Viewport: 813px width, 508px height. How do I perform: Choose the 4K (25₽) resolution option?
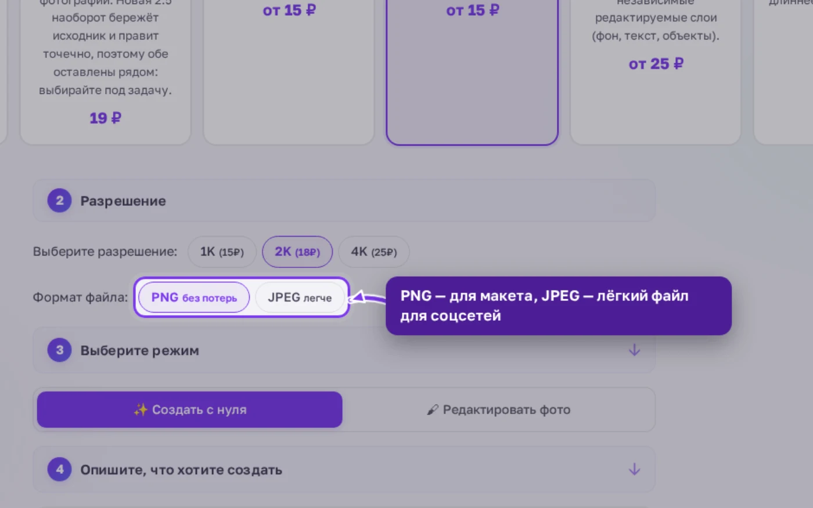pyautogui.click(x=374, y=252)
